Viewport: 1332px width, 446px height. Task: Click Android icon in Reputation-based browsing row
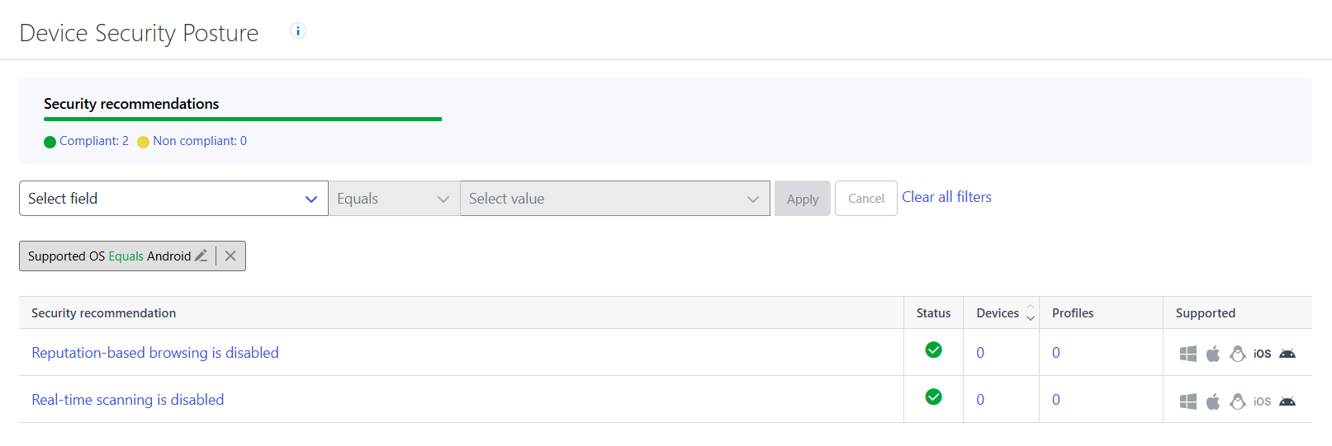click(x=1287, y=354)
